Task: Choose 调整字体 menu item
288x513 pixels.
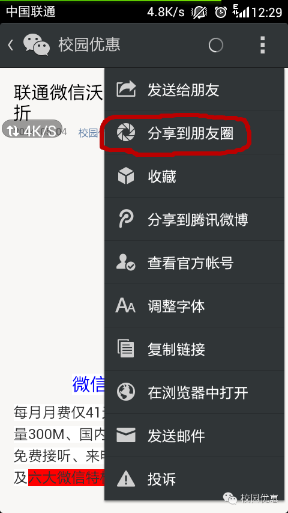Action: click(194, 306)
